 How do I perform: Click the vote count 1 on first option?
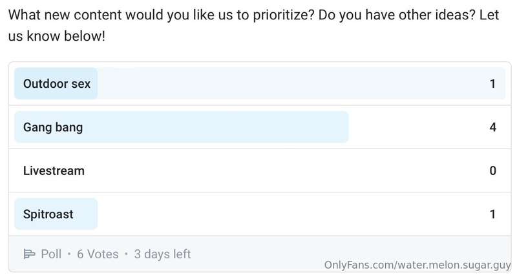(492, 84)
